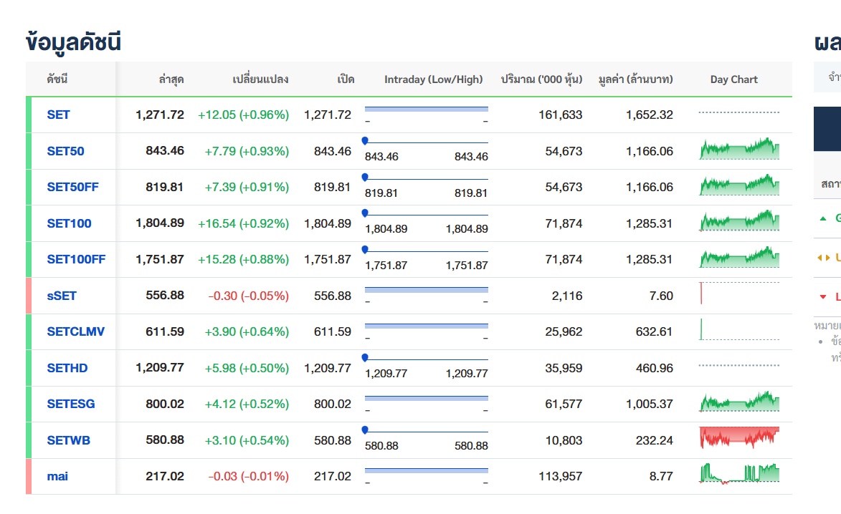This screenshot has height=514, width=841.
Task: Click the Intraday (Low/High) column header
Action: coord(433,79)
